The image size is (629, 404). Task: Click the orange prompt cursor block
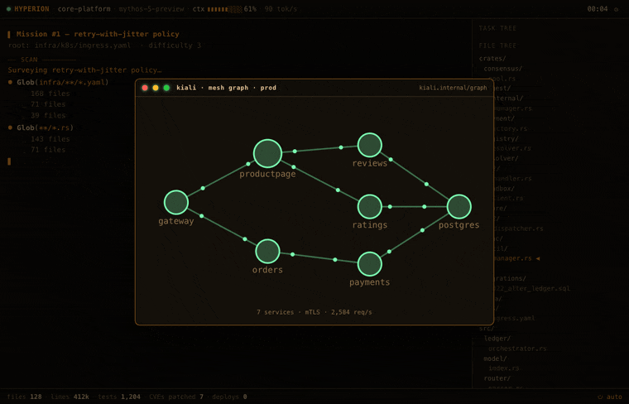tap(9, 161)
